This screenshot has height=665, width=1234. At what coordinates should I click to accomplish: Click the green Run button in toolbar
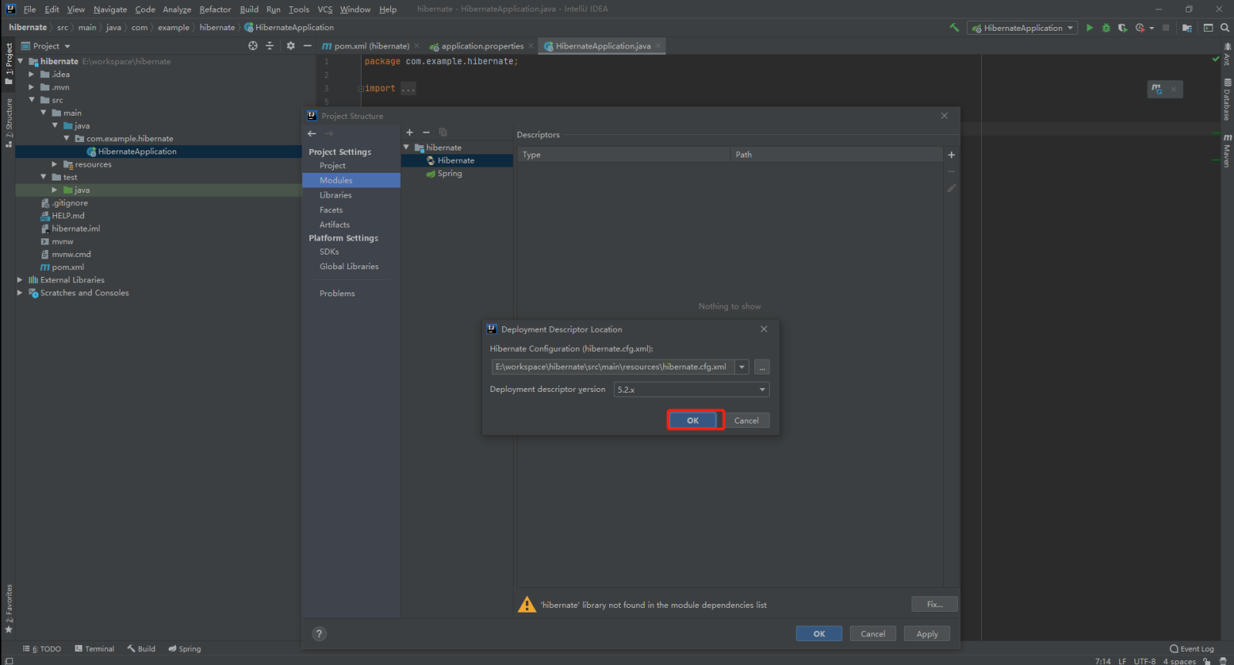pyautogui.click(x=1089, y=28)
